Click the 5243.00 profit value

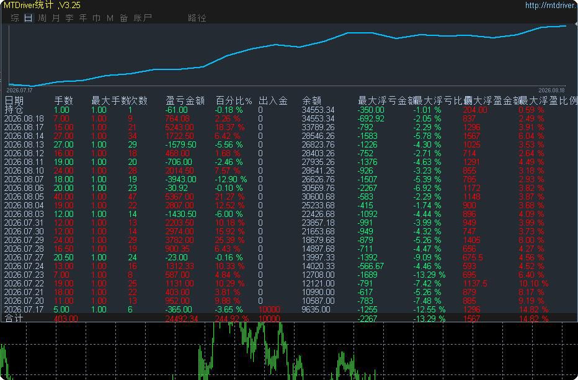click(179, 127)
